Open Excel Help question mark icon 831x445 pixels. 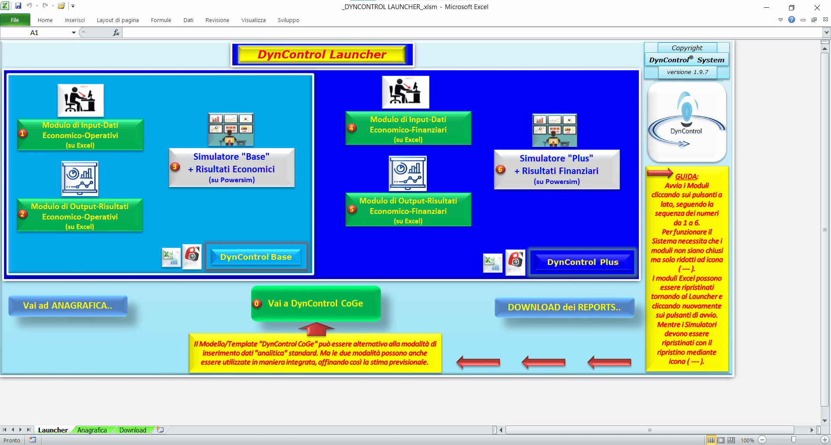[792, 20]
